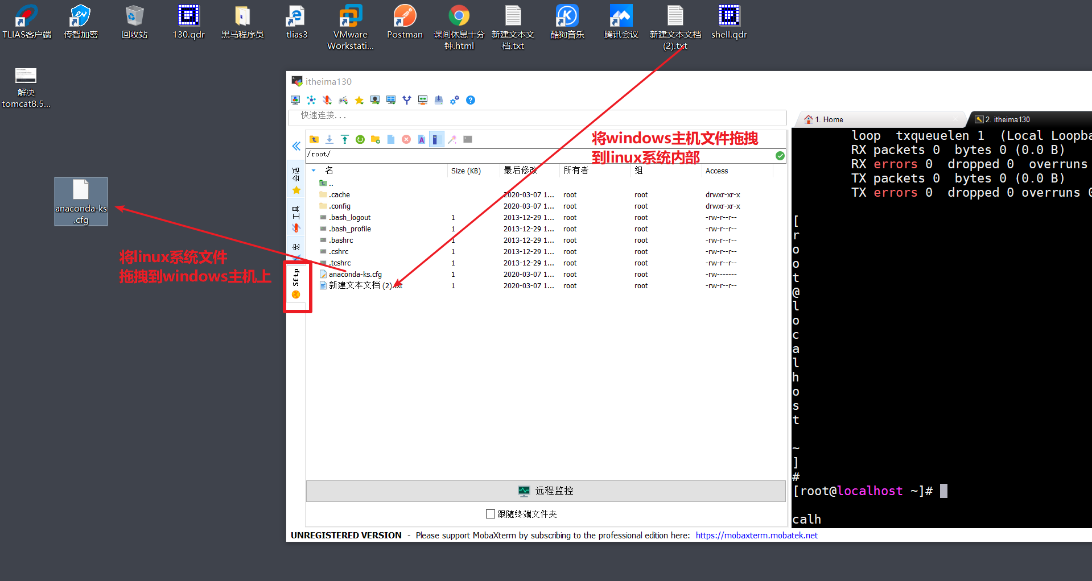This screenshot has width=1092, height=581.
Task: Expand the name column sort arrow
Action: (x=314, y=170)
